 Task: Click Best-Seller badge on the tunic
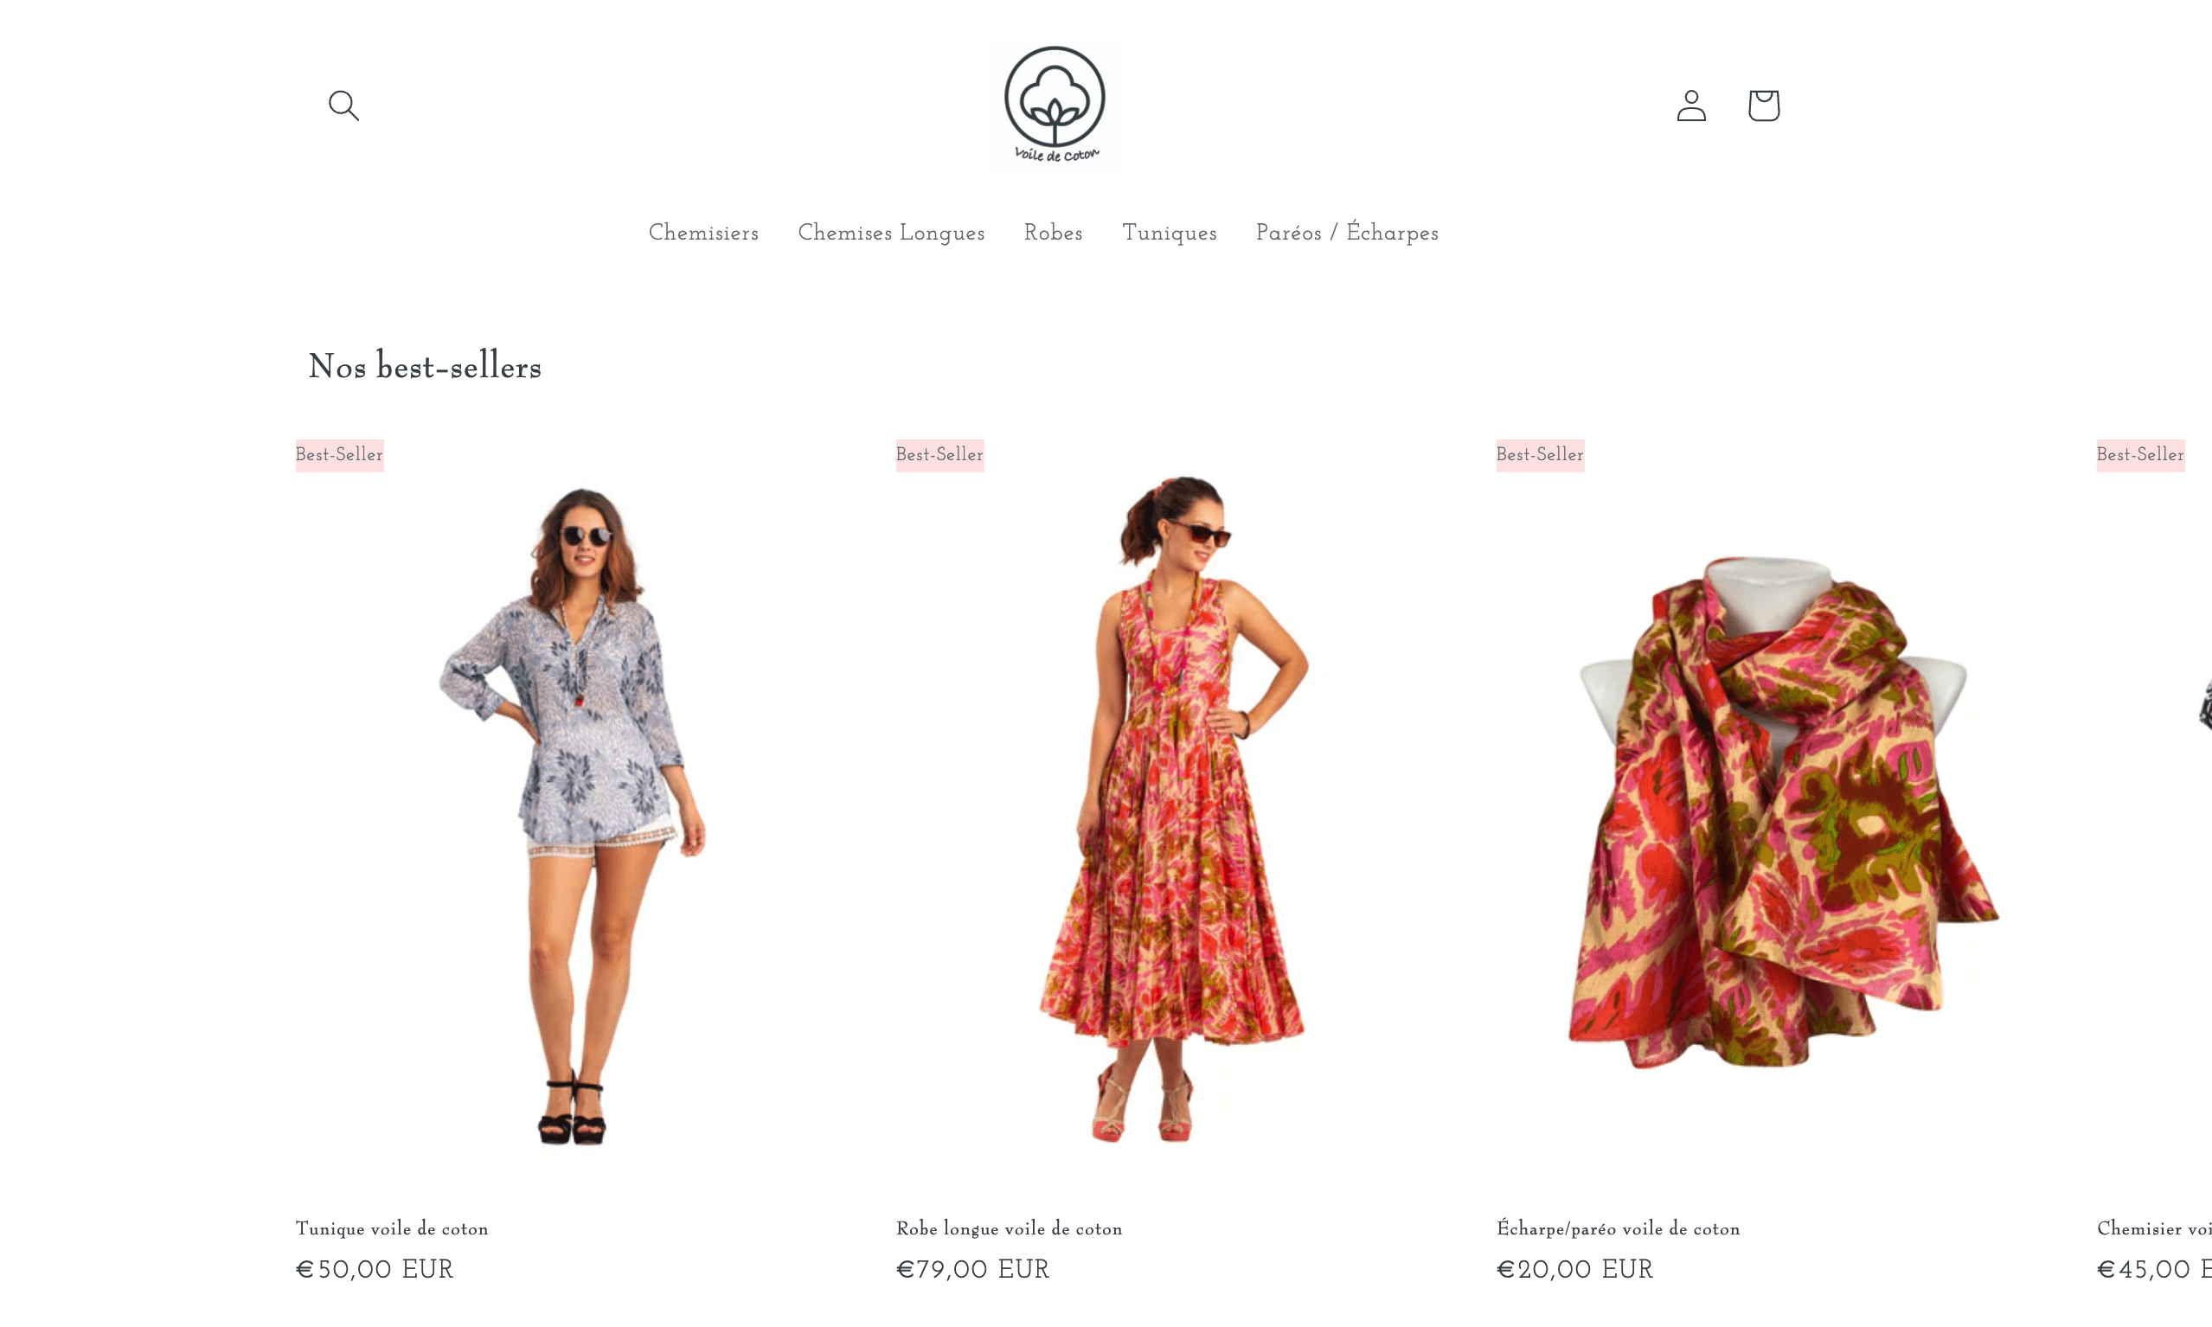(x=340, y=455)
